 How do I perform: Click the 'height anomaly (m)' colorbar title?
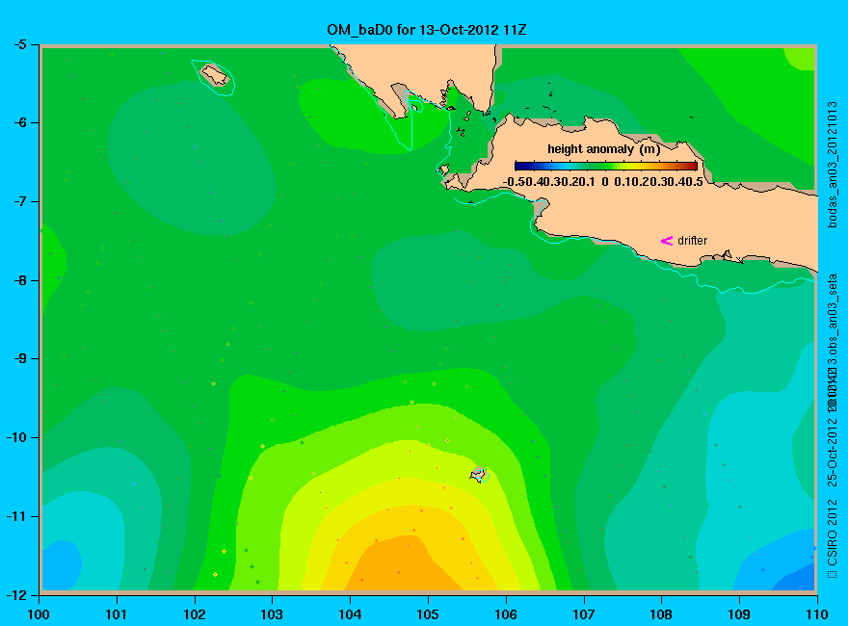pos(604,149)
